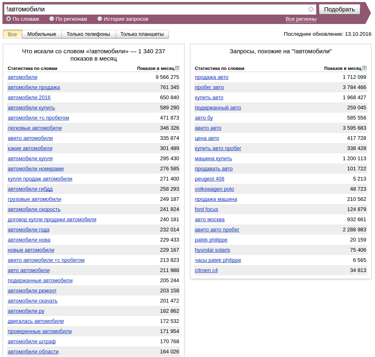
Task: Open the авто автомобили link
Action: tap(29, 270)
